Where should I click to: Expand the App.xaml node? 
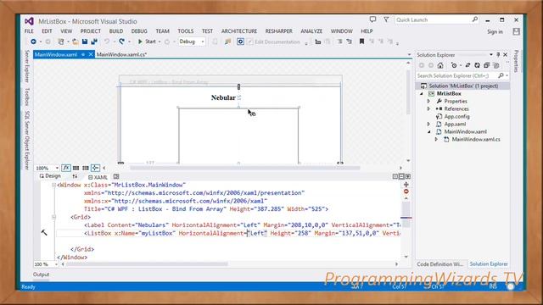pos(428,125)
